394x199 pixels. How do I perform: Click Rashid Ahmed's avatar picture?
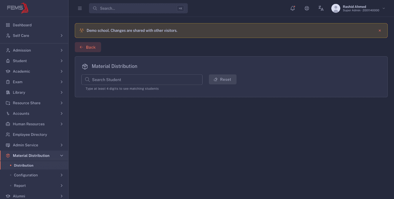336,8
